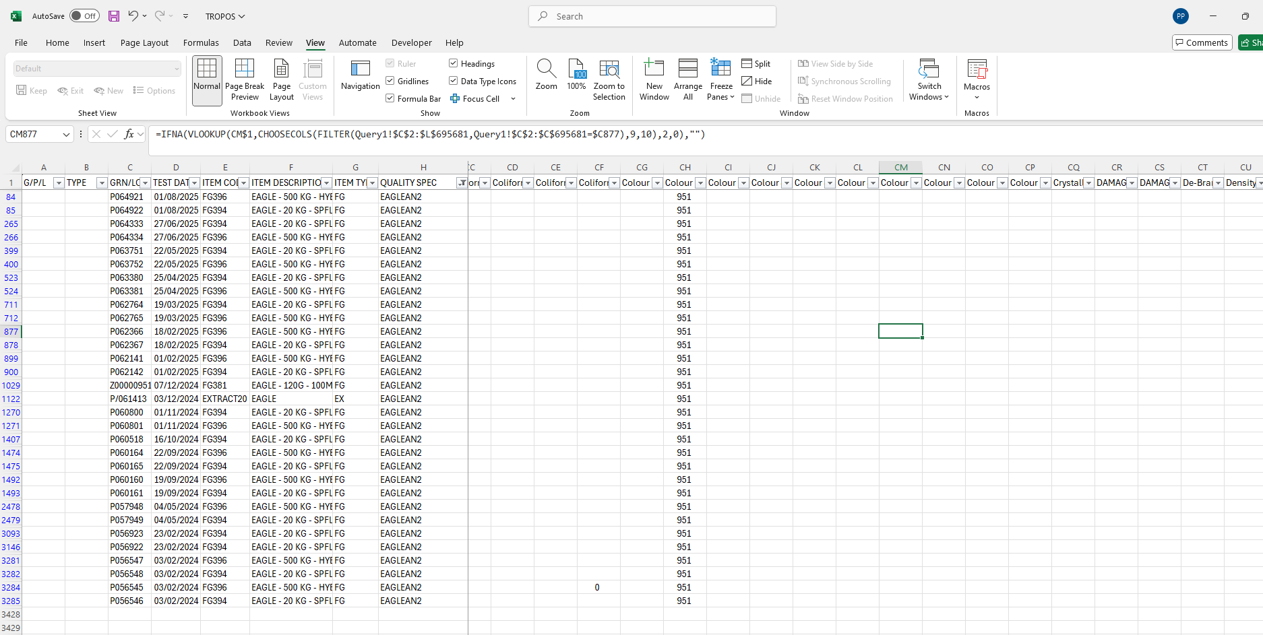
Task: Click cell P064921 in GRN column
Action: tap(129, 197)
